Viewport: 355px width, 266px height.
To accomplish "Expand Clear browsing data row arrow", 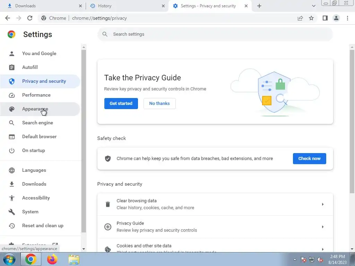I will [323, 204].
